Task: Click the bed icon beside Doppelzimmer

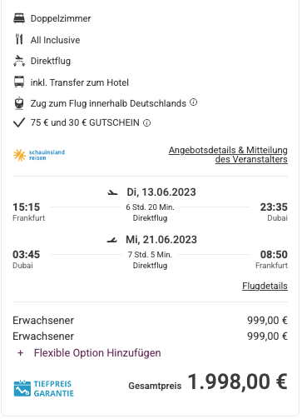Action: pos(19,18)
